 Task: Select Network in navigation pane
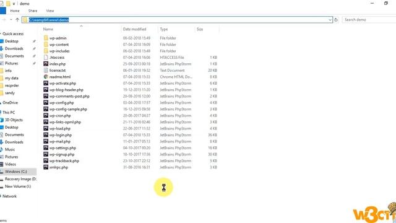coord(9,196)
